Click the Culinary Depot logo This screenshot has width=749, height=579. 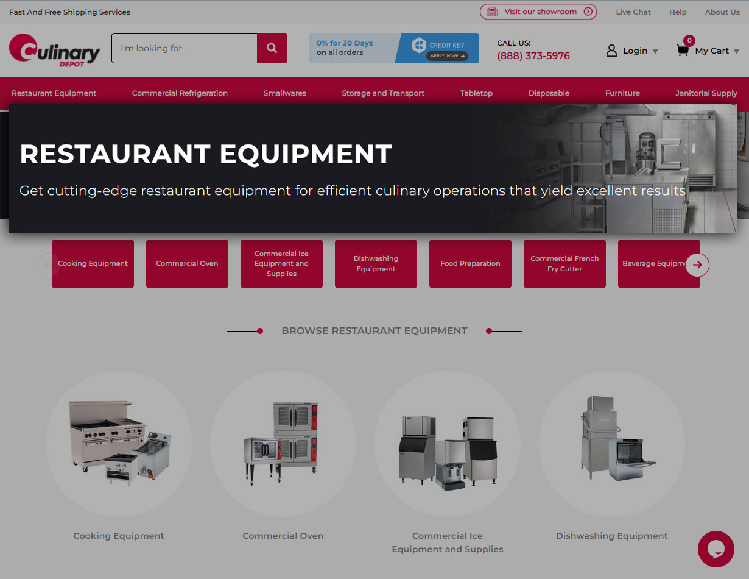point(54,51)
